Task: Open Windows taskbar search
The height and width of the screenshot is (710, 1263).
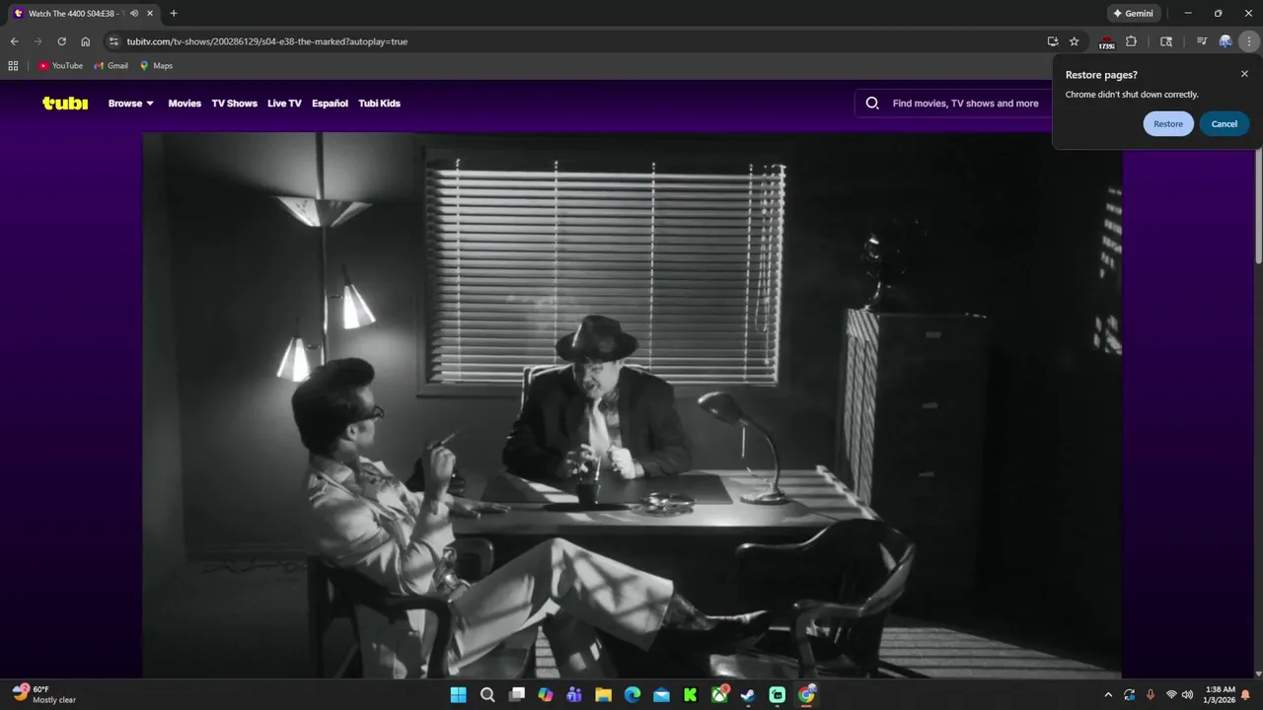Action: (487, 694)
